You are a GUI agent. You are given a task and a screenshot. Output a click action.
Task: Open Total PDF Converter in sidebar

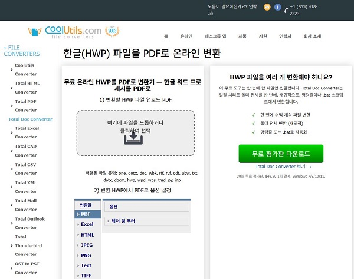26,105
